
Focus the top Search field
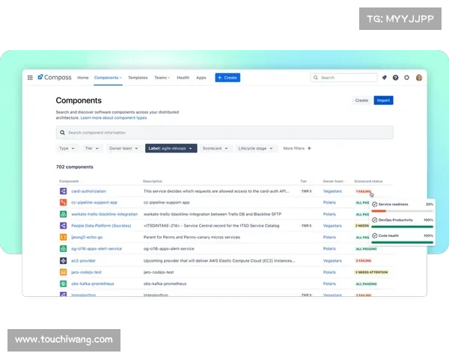[x=343, y=78]
